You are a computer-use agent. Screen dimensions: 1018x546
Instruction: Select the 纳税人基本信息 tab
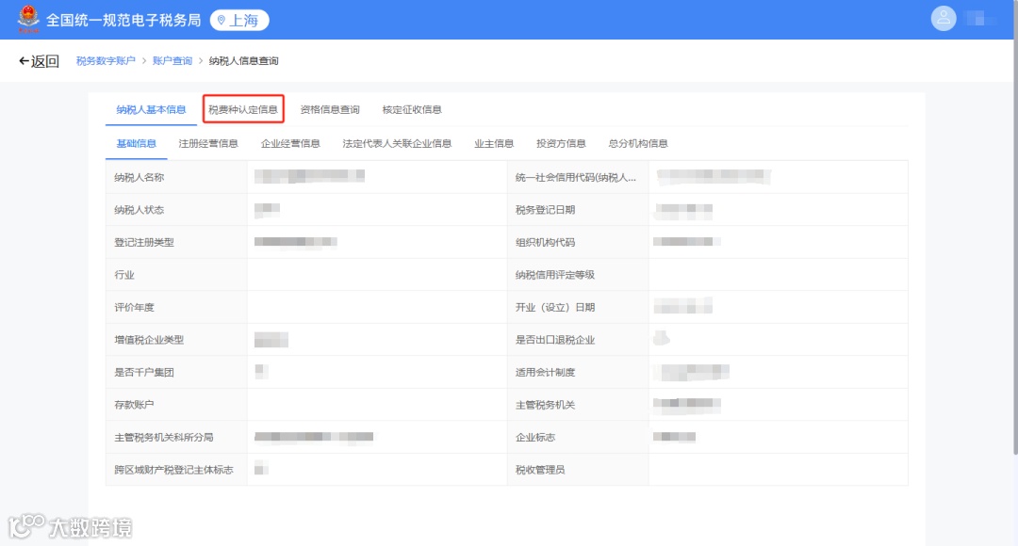[x=151, y=109]
